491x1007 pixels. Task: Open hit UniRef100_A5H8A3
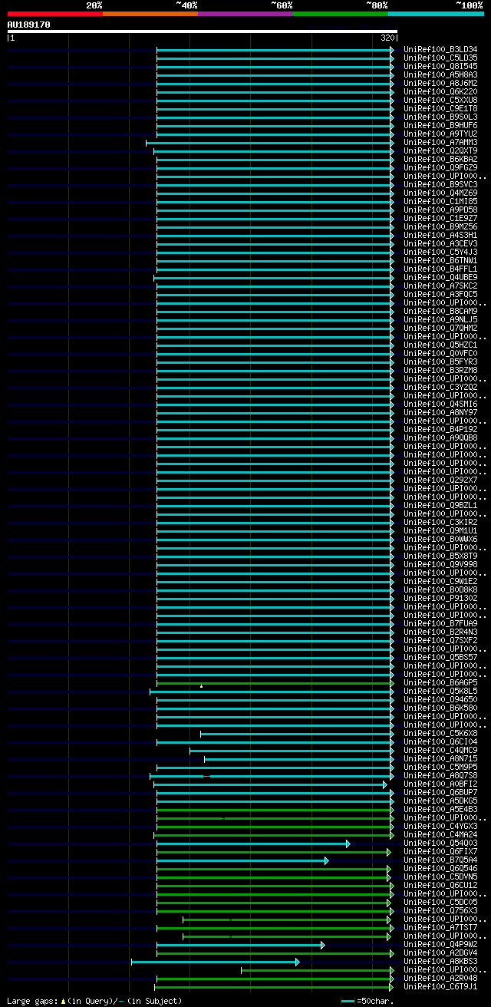click(x=440, y=75)
